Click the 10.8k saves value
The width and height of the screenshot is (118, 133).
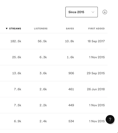click(69, 41)
